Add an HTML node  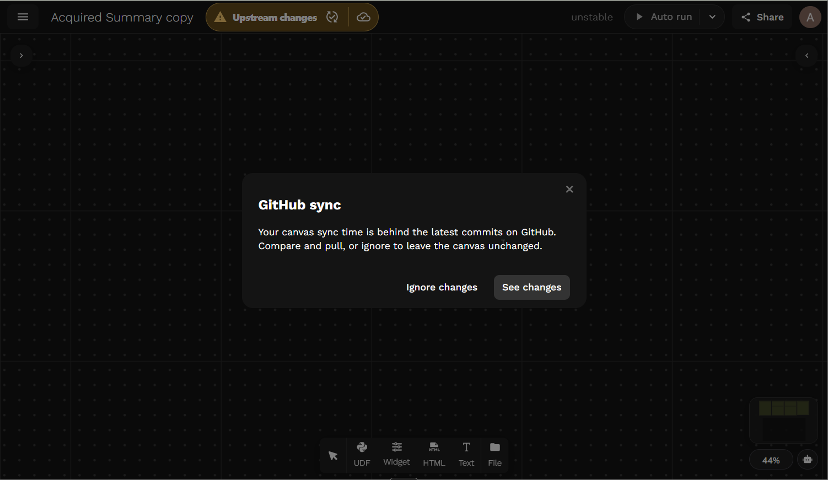(x=434, y=455)
